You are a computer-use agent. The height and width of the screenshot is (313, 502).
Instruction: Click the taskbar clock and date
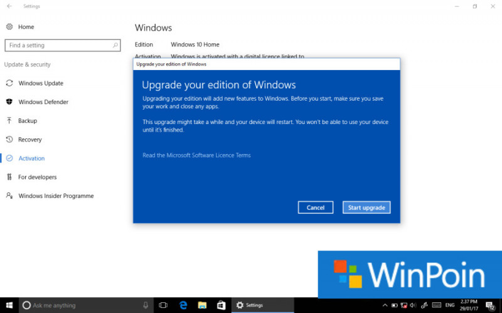click(x=469, y=305)
